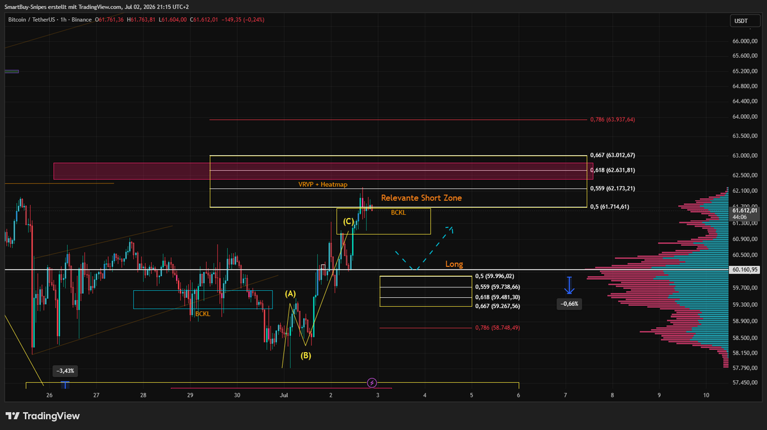Click the BCKL label under the short zone
Image resolution: width=767 pixels, height=430 pixels.
click(398, 213)
